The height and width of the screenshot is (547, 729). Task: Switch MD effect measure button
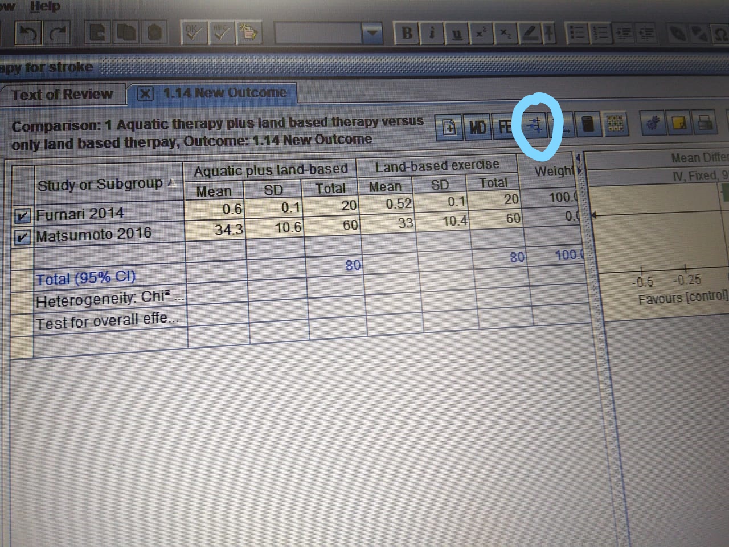pyautogui.click(x=477, y=127)
